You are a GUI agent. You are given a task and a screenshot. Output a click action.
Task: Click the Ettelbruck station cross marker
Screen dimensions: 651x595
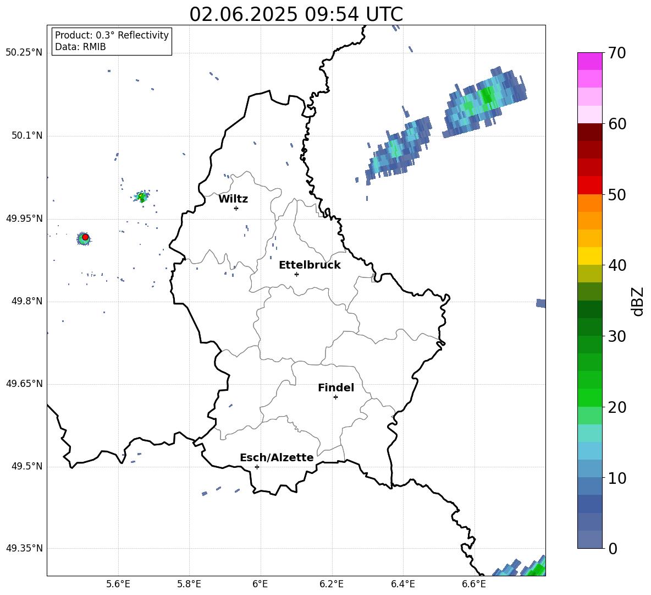[296, 274]
